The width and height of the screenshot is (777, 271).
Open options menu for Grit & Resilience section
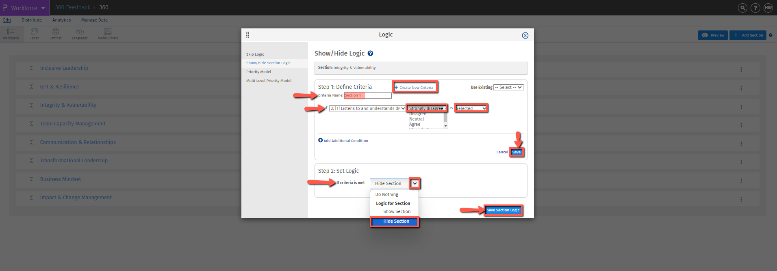coord(741,88)
